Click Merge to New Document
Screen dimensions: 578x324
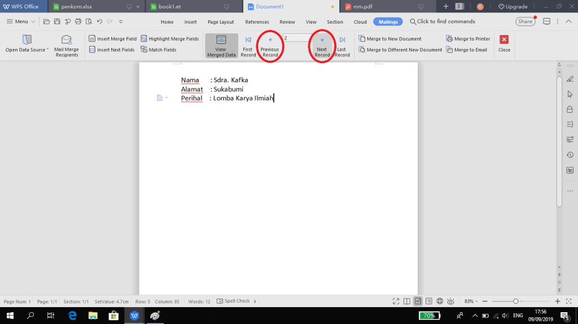point(389,39)
